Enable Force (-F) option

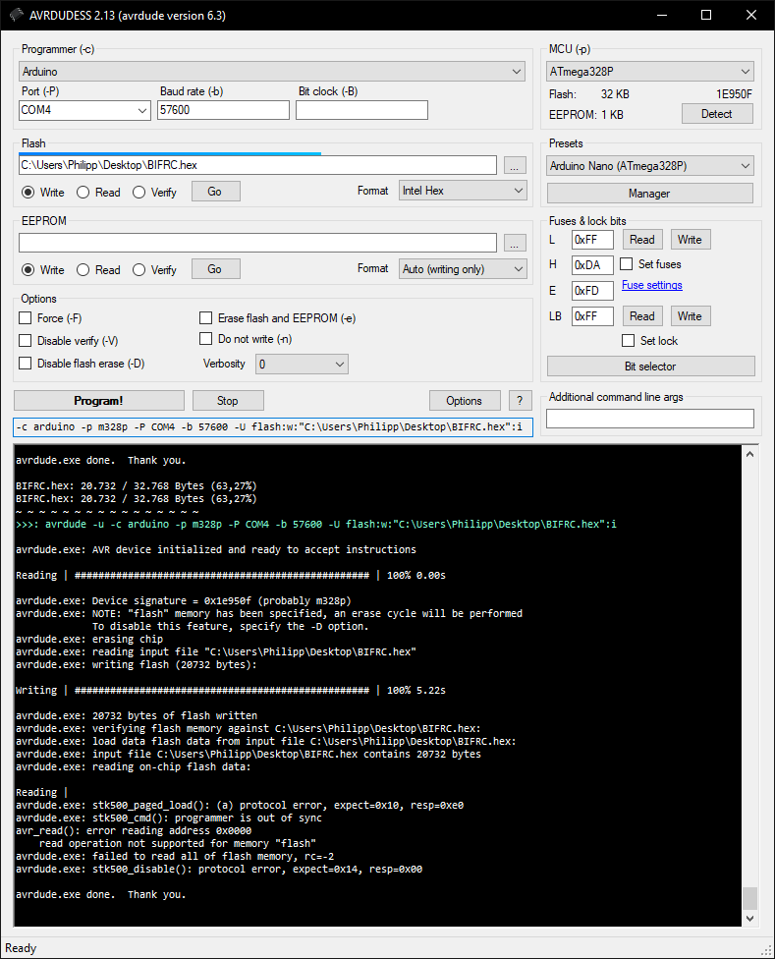26,318
